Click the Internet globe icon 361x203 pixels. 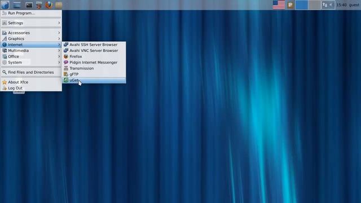5,45
